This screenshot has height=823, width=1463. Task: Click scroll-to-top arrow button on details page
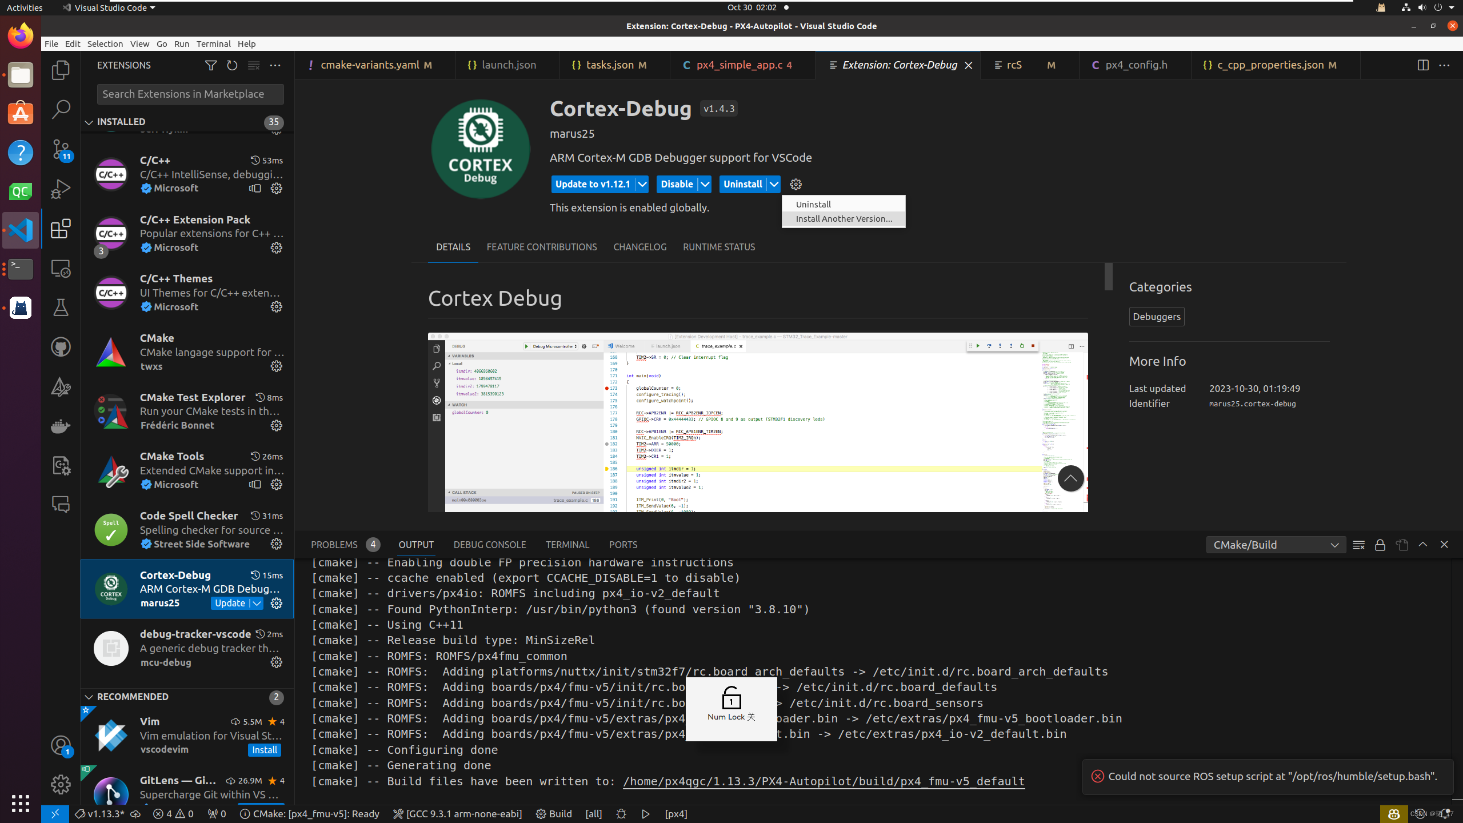(1071, 478)
